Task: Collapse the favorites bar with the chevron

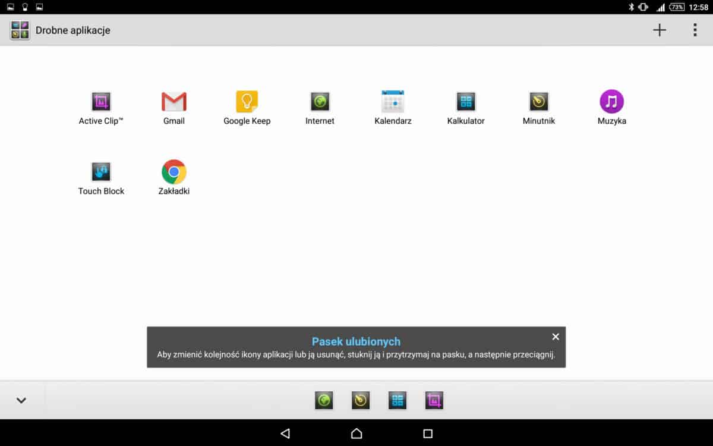Action: click(21, 400)
